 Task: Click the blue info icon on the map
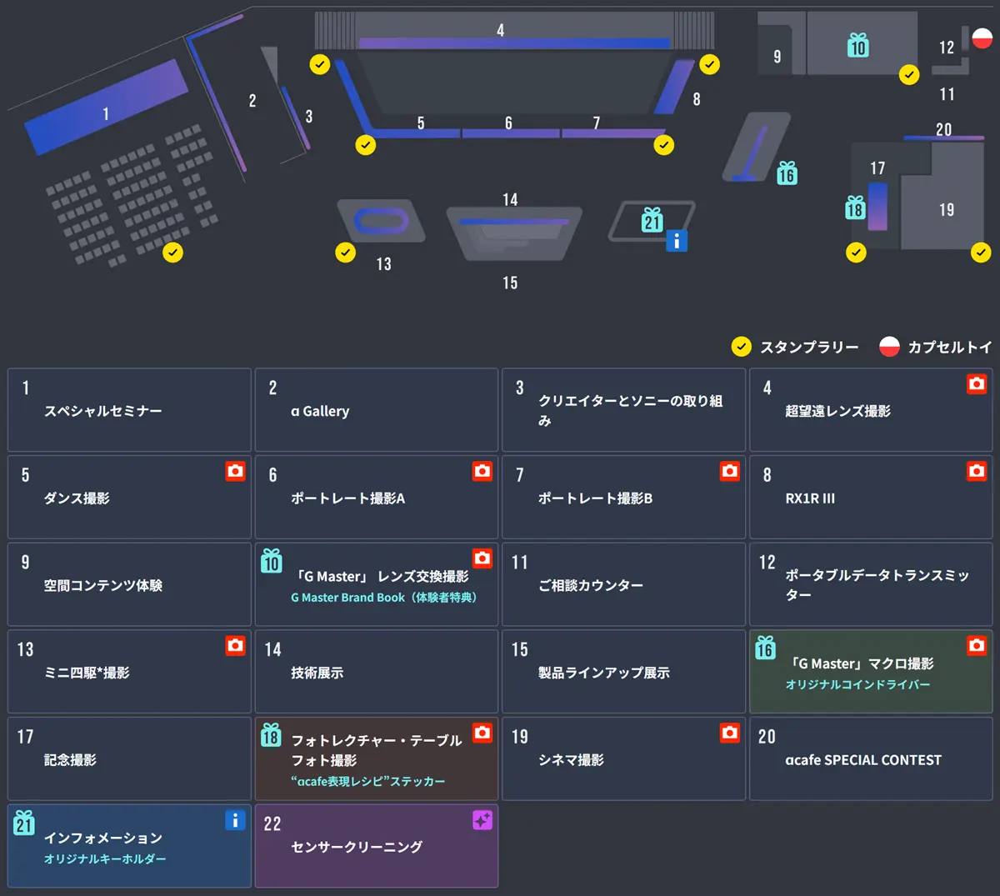tap(677, 242)
